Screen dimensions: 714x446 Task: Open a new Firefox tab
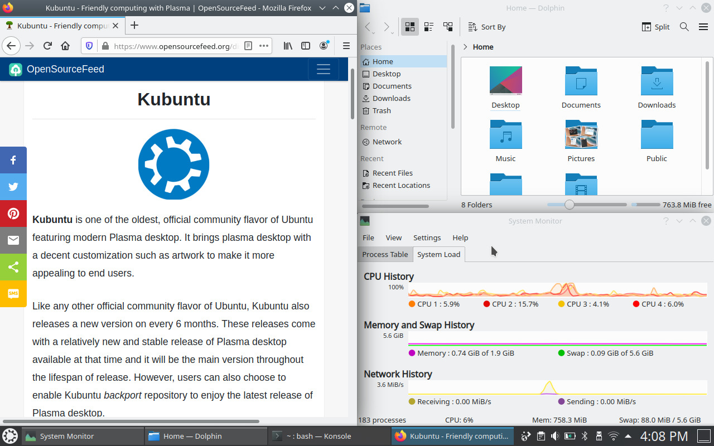point(134,25)
